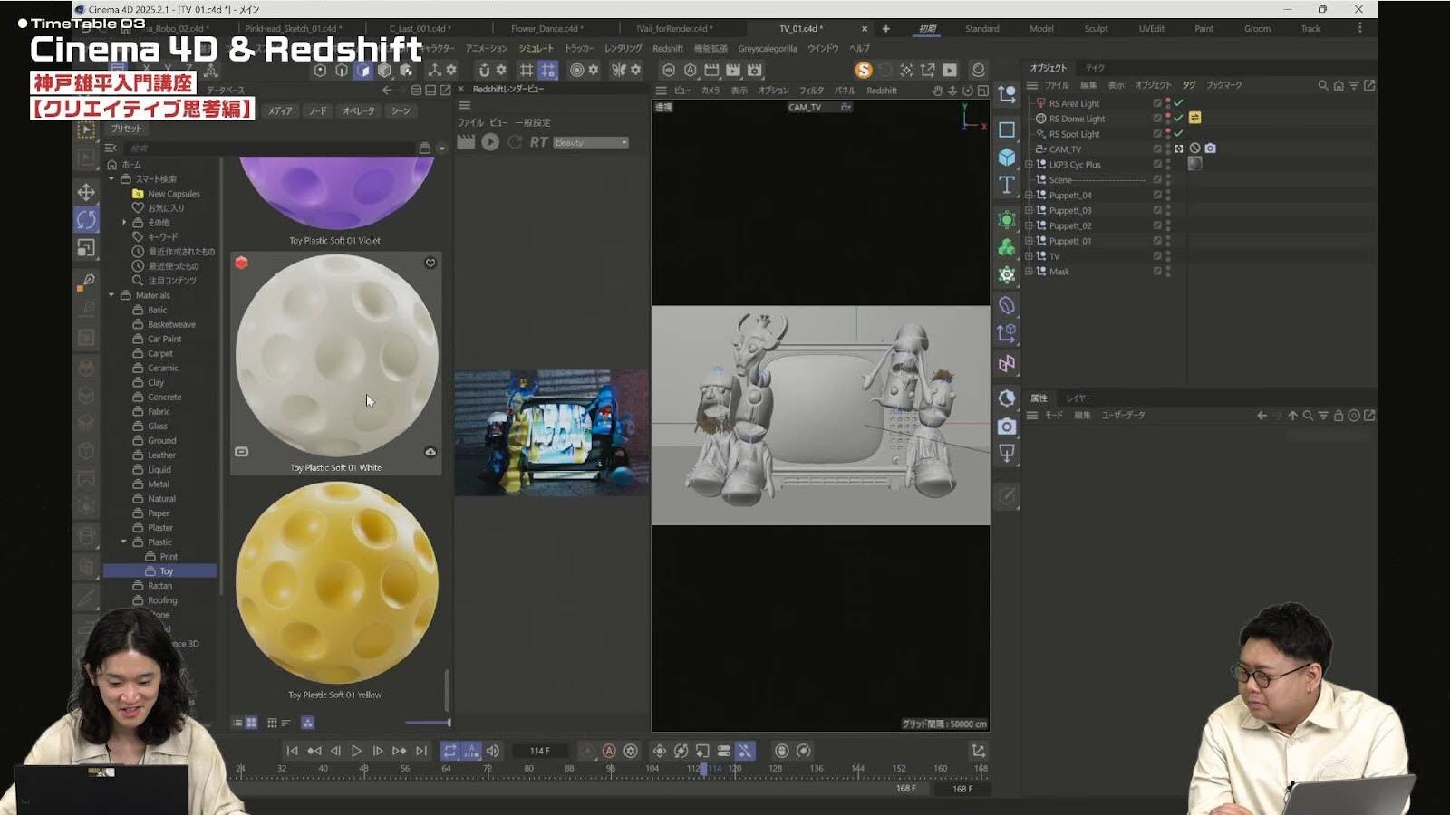The width and height of the screenshot is (1450, 815).
Task: Switch to the Sculpt layout tab
Action: (x=1096, y=29)
